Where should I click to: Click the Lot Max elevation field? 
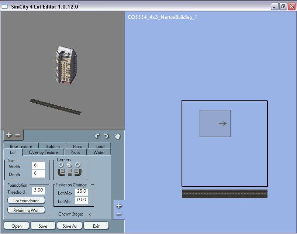(x=82, y=192)
